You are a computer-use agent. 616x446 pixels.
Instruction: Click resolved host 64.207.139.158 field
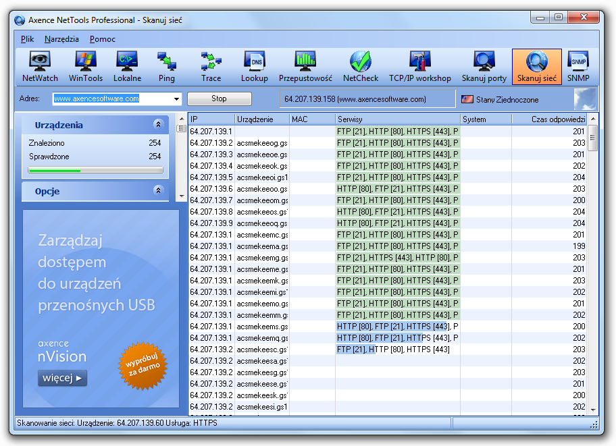point(367,99)
